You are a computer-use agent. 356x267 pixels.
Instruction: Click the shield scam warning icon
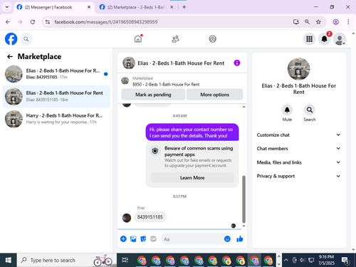[x=155, y=151]
